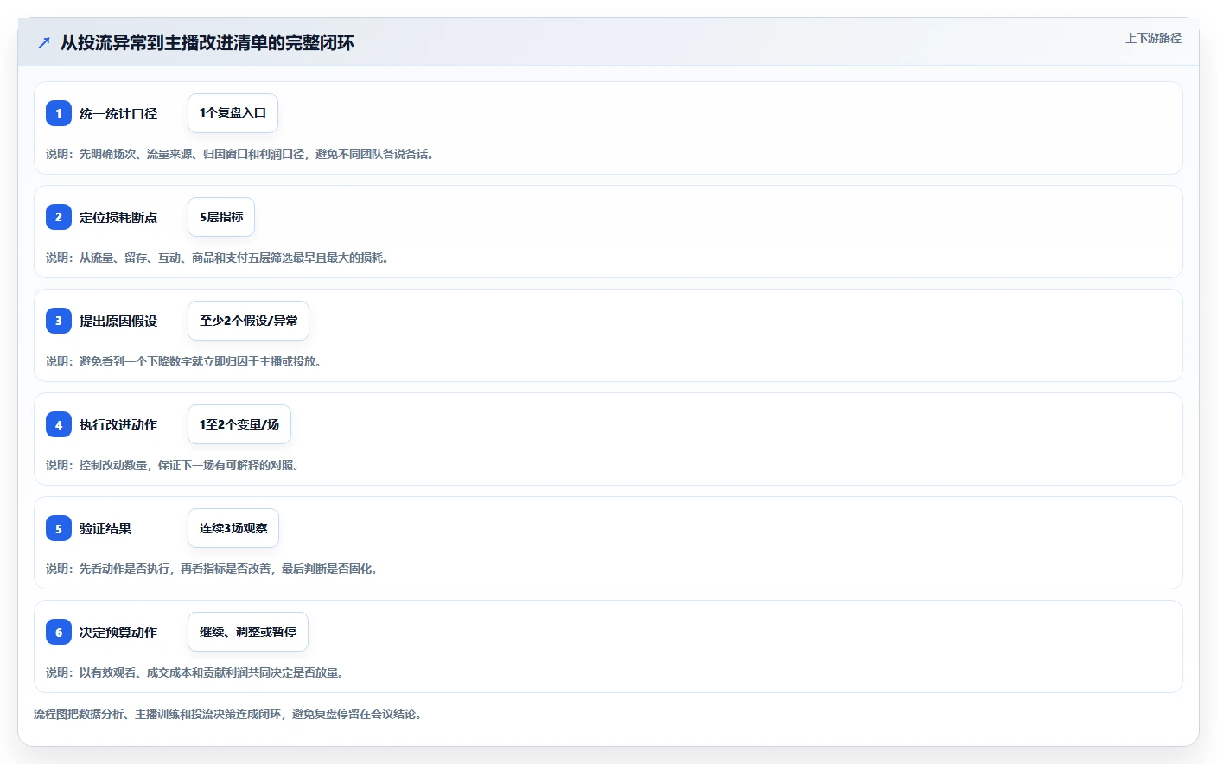Image resolution: width=1217 pixels, height=764 pixels.
Task: Click step number badge 3
Action: [x=59, y=321]
